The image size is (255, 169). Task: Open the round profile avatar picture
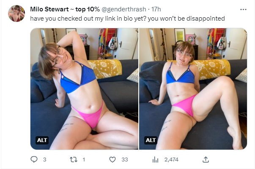coord(16,13)
